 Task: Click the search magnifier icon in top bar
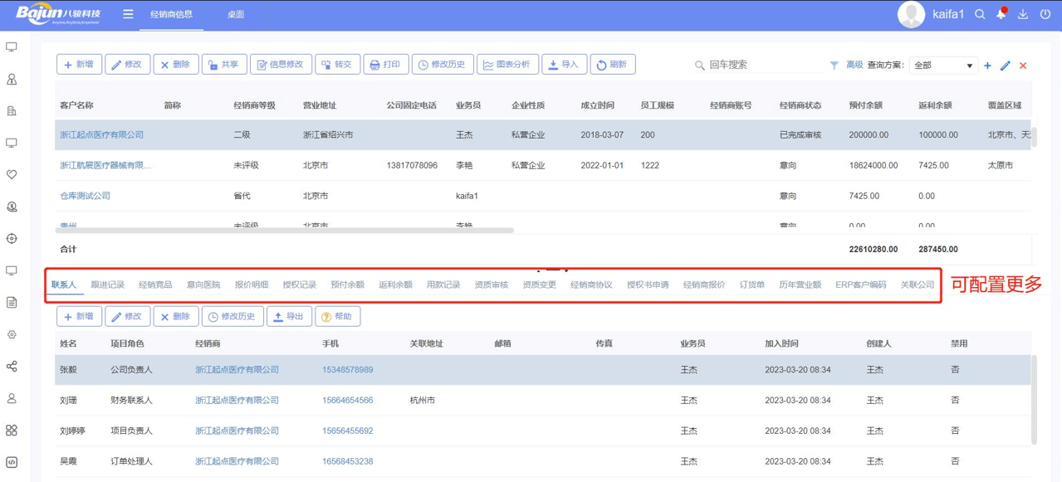pyautogui.click(x=980, y=13)
